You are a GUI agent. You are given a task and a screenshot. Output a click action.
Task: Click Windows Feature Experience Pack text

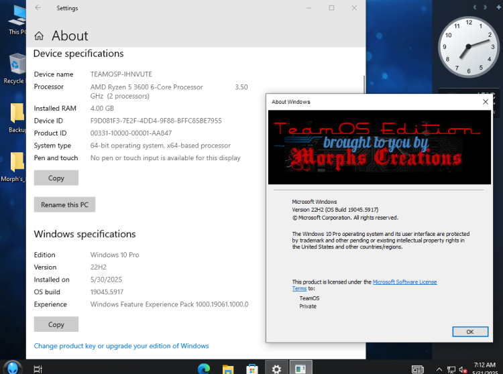(x=169, y=304)
